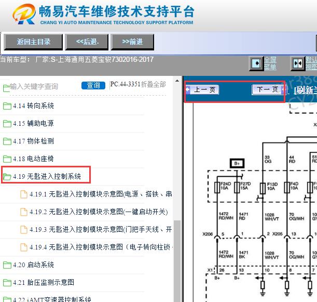Expand 4.22 iAMT变速器控制系统 item
This screenshot has height=302, width=317.
[52, 299]
